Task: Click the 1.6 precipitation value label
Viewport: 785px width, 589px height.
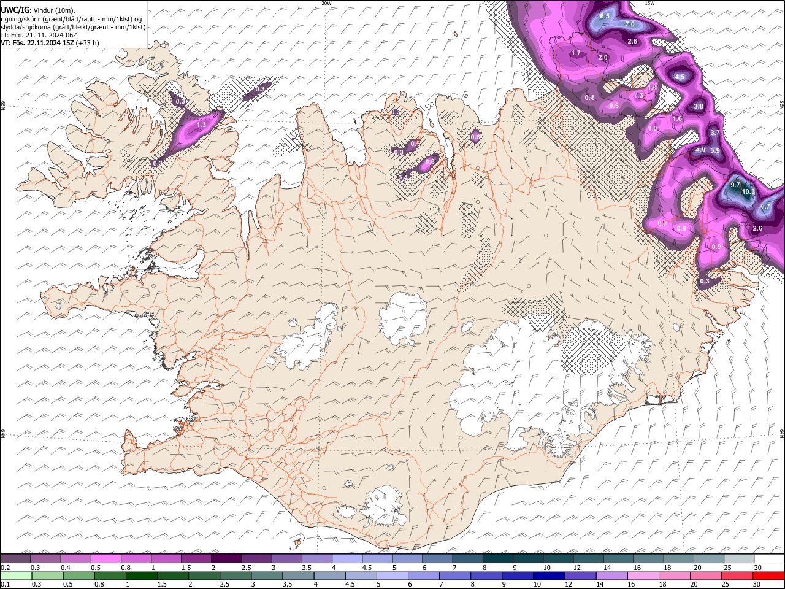Action: click(677, 118)
